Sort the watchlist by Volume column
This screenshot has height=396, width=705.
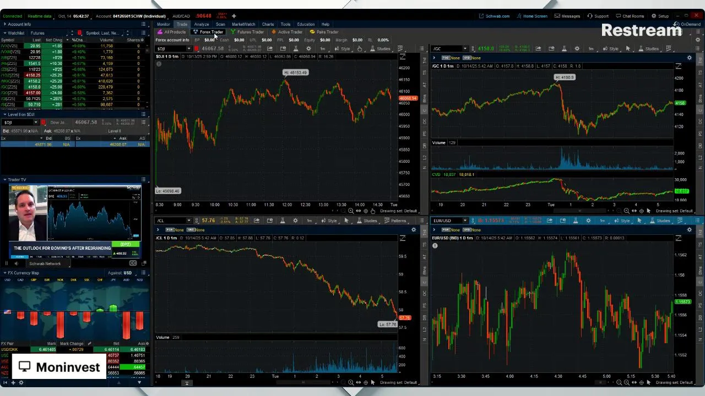pyautogui.click(x=107, y=40)
